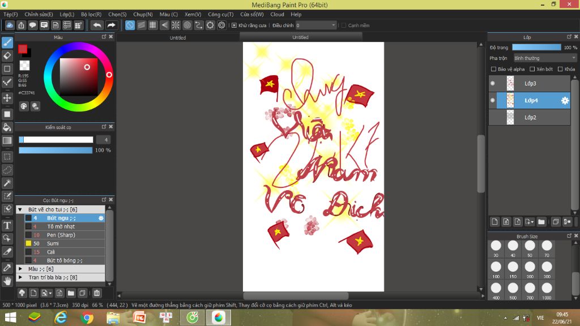
Task: Select the Move tool
Action: pos(7,98)
